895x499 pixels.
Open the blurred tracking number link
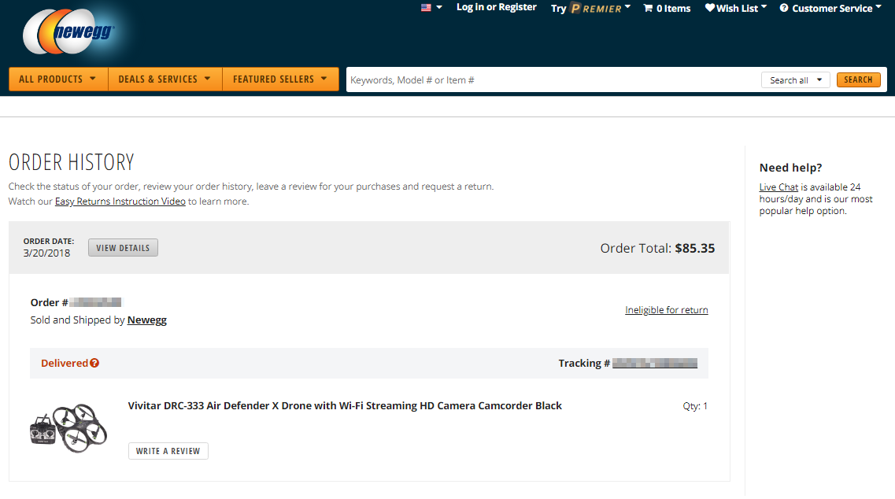[x=655, y=363]
